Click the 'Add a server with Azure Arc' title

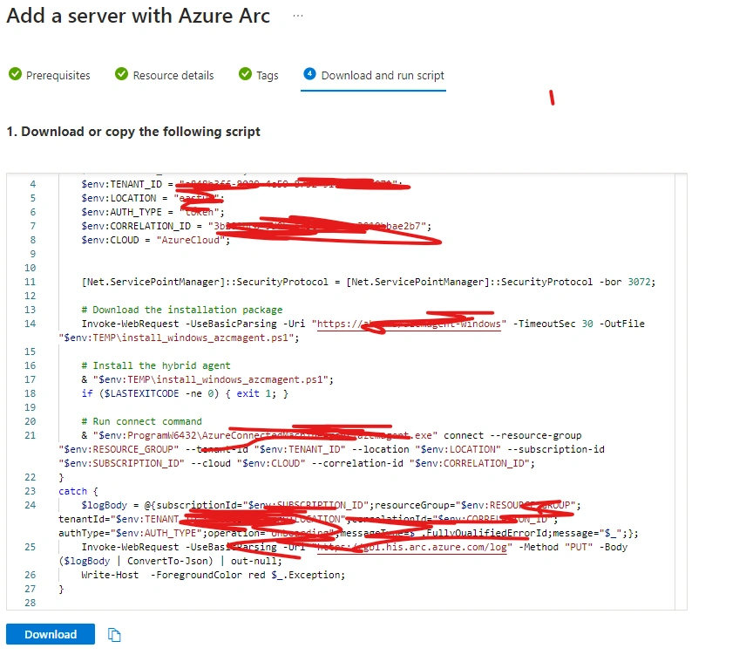[138, 16]
